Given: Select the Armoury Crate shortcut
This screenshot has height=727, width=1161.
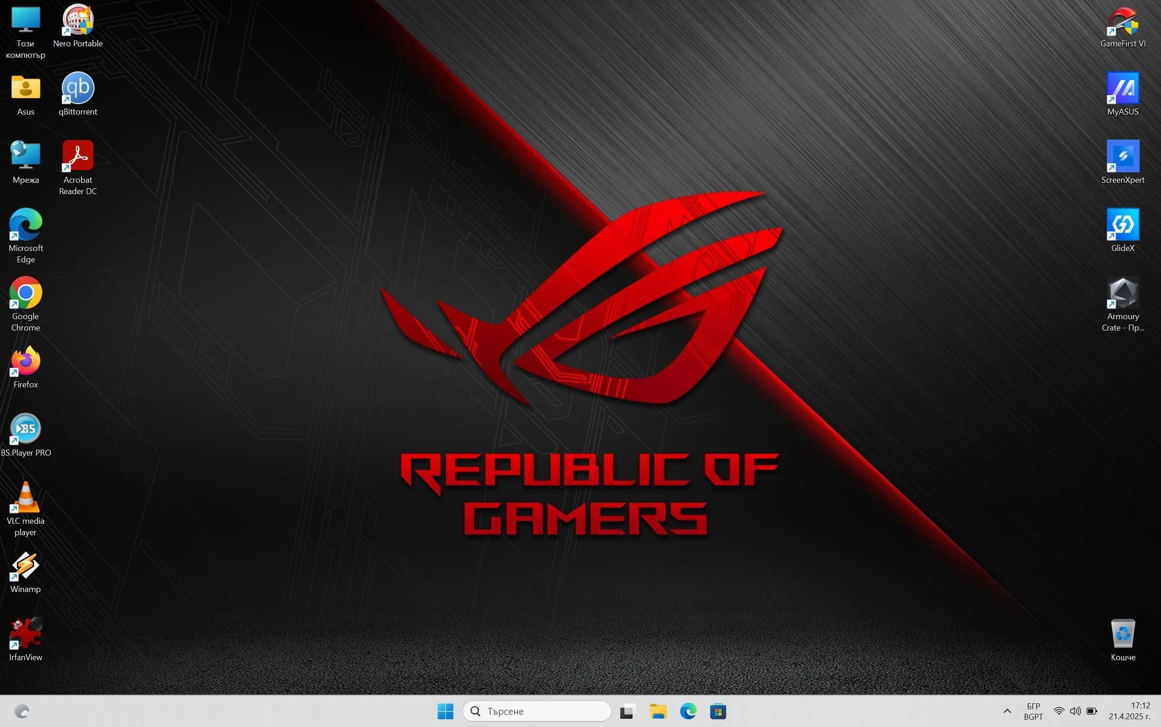Looking at the screenshot, I should tap(1122, 305).
